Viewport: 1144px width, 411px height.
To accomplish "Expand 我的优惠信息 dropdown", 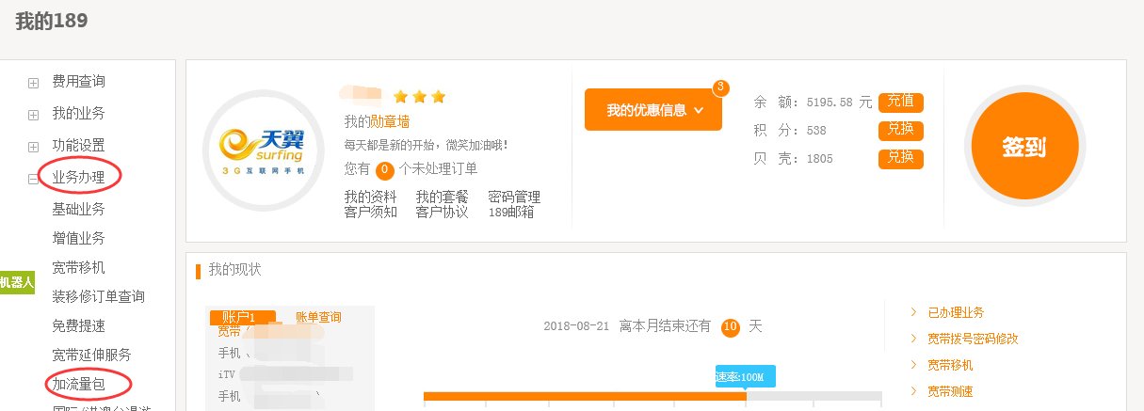I will tap(653, 110).
